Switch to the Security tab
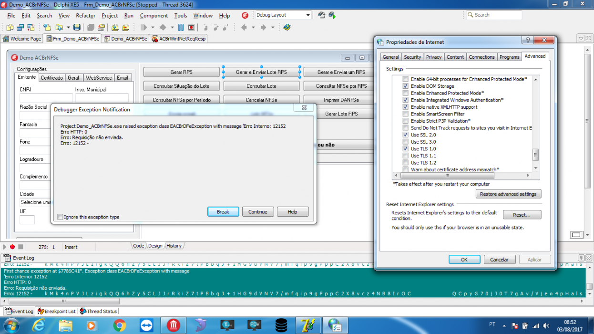Image resolution: width=594 pixels, height=334 pixels. pyautogui.click(x=412, y=57)
